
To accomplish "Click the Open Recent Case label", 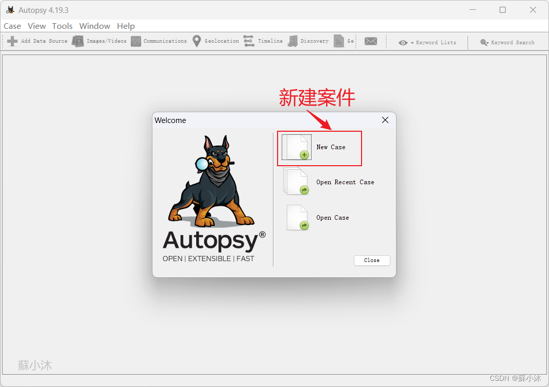I will [345, 182].
